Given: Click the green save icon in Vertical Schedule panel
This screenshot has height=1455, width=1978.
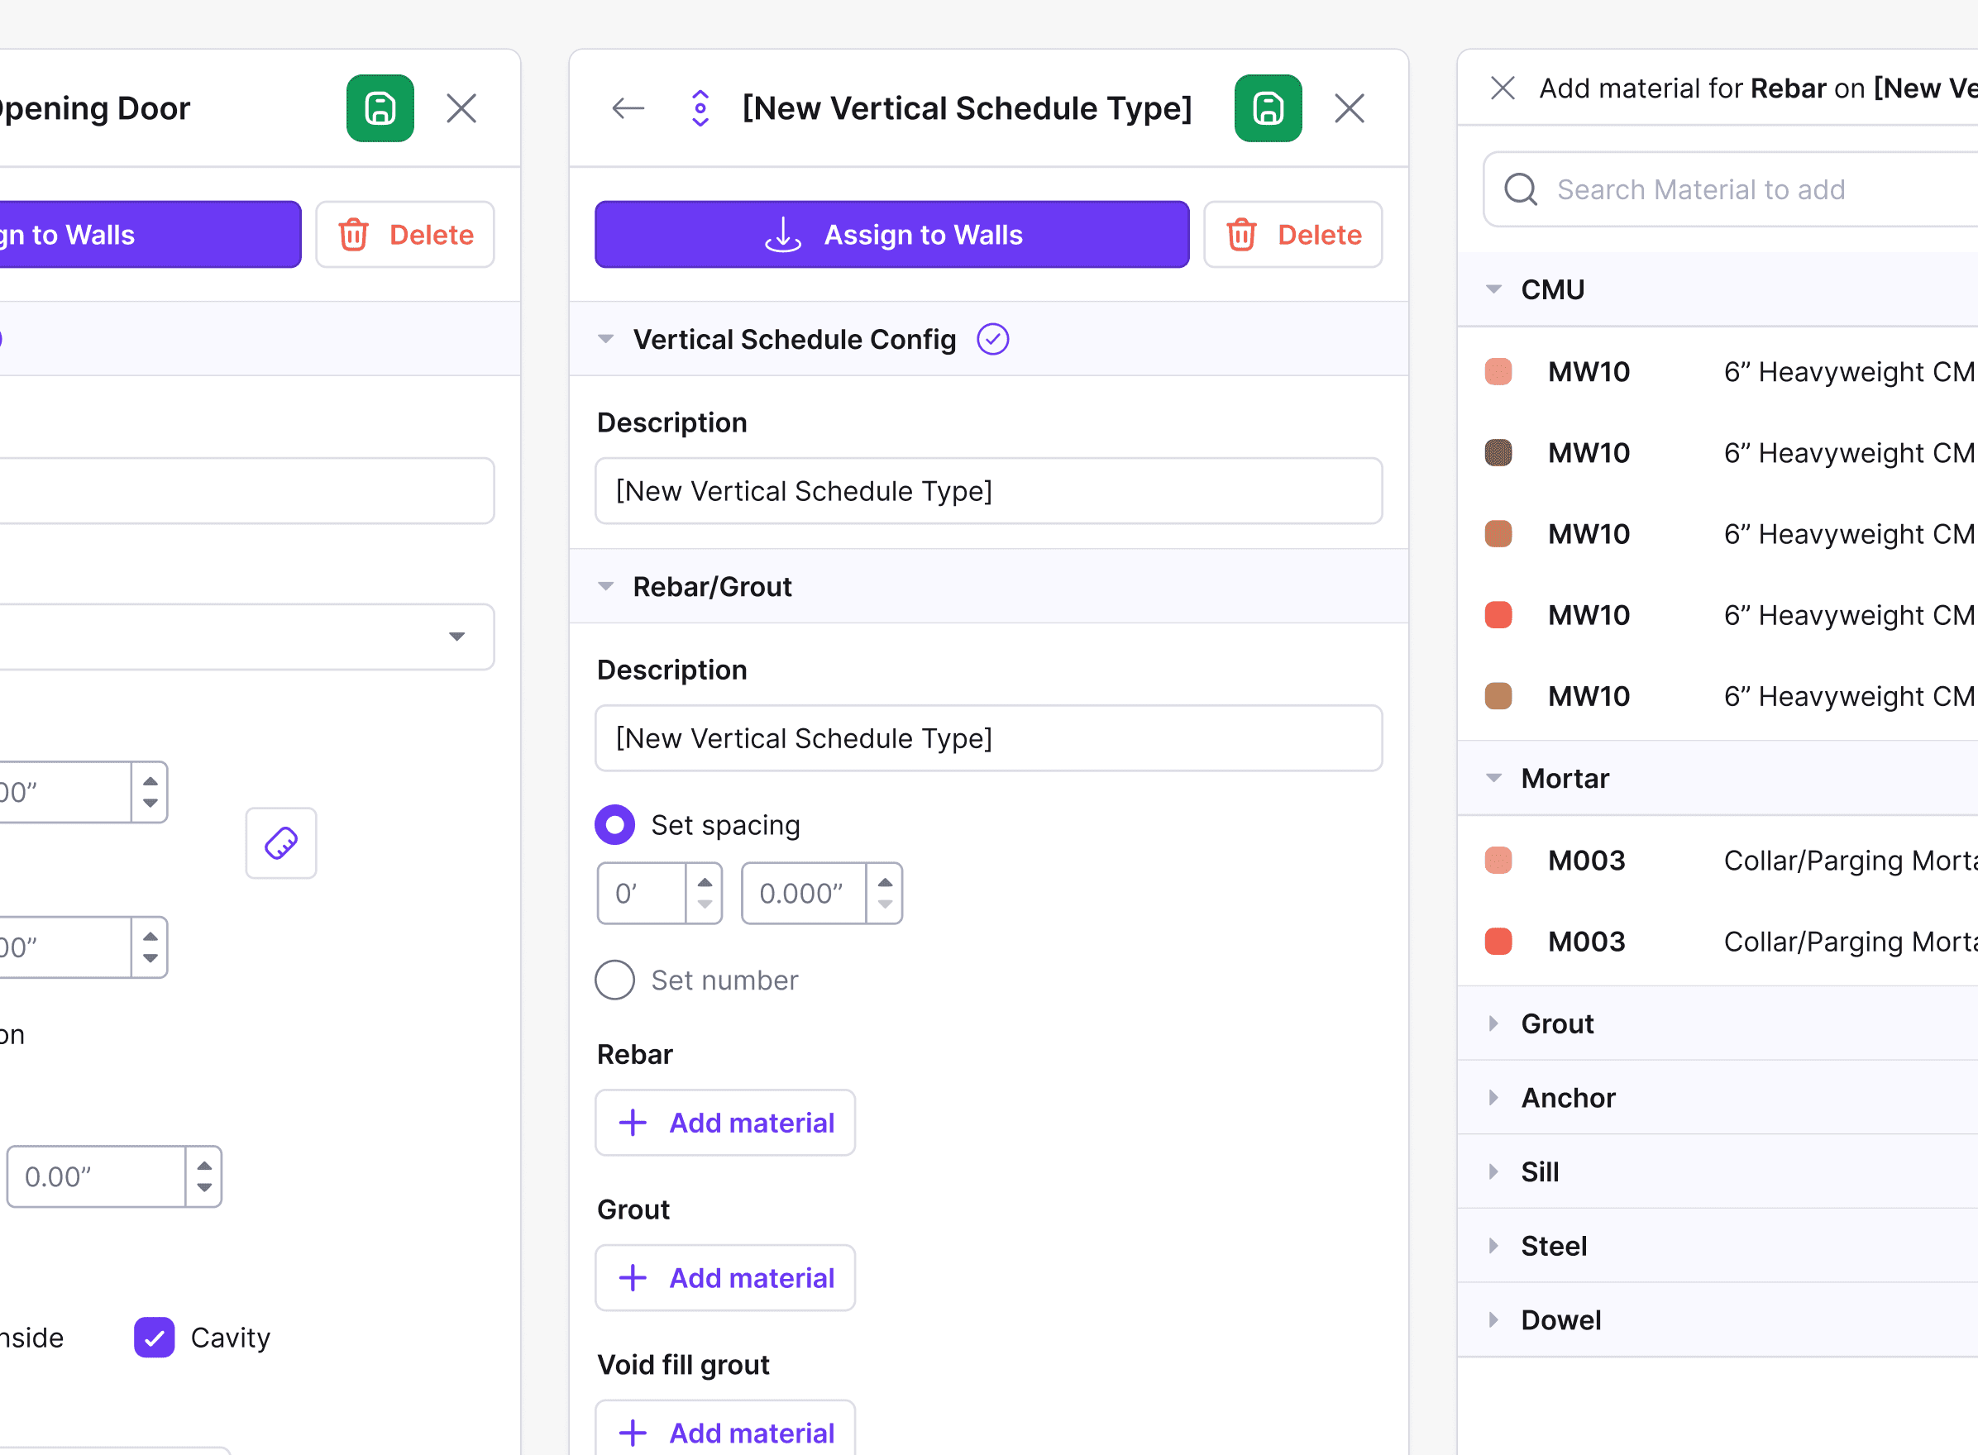Looking at the screenshot, I should click(1267, 108).
